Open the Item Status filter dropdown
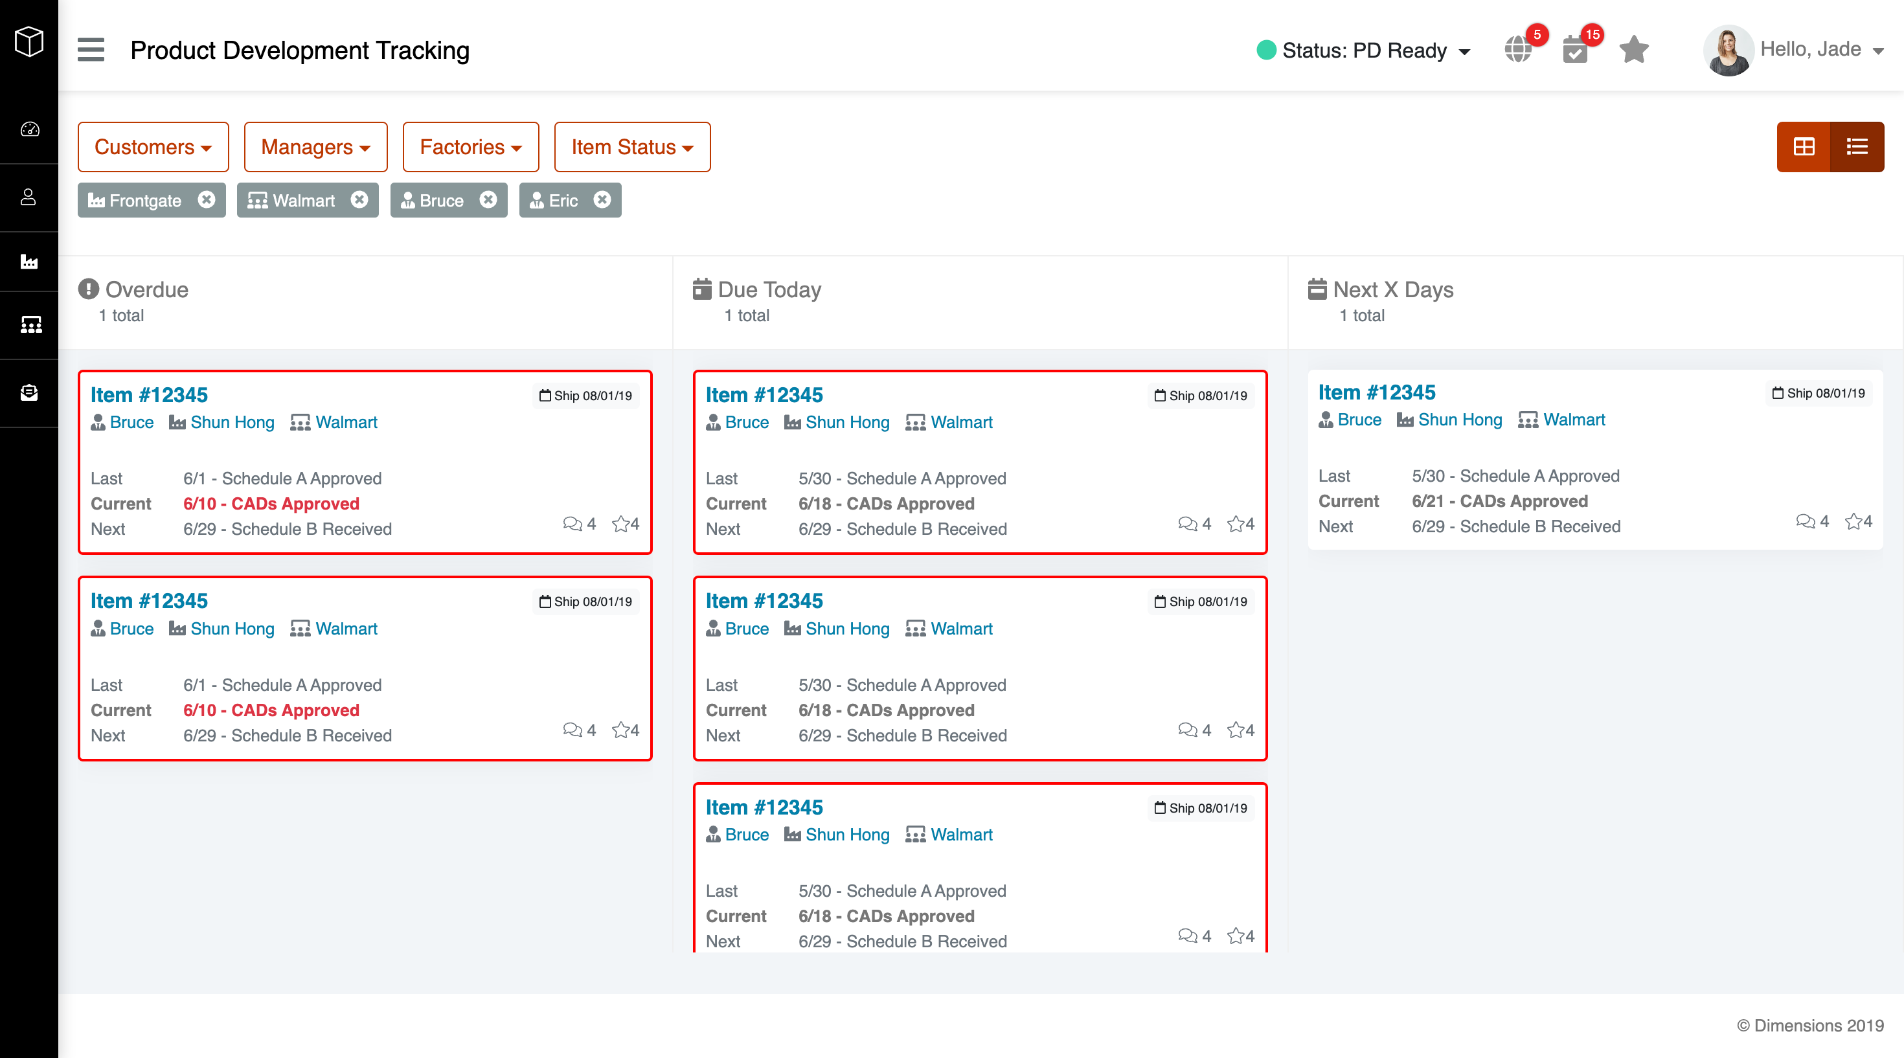Screen dimensions: 1904x1058 tap(632, 147)
